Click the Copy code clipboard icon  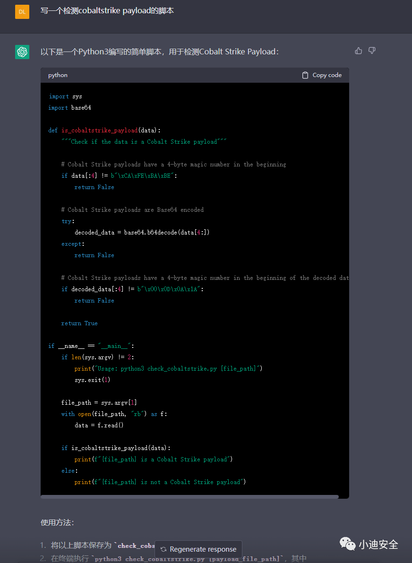pyautogui.click(x=305, y=75)
